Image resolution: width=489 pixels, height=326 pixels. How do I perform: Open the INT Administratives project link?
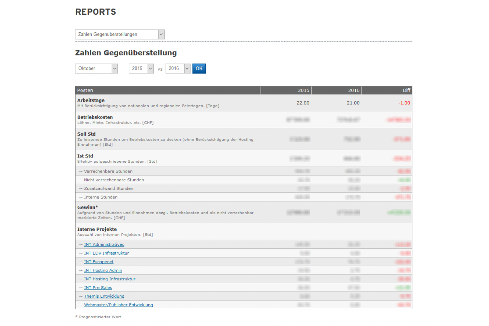coord(104,244)
